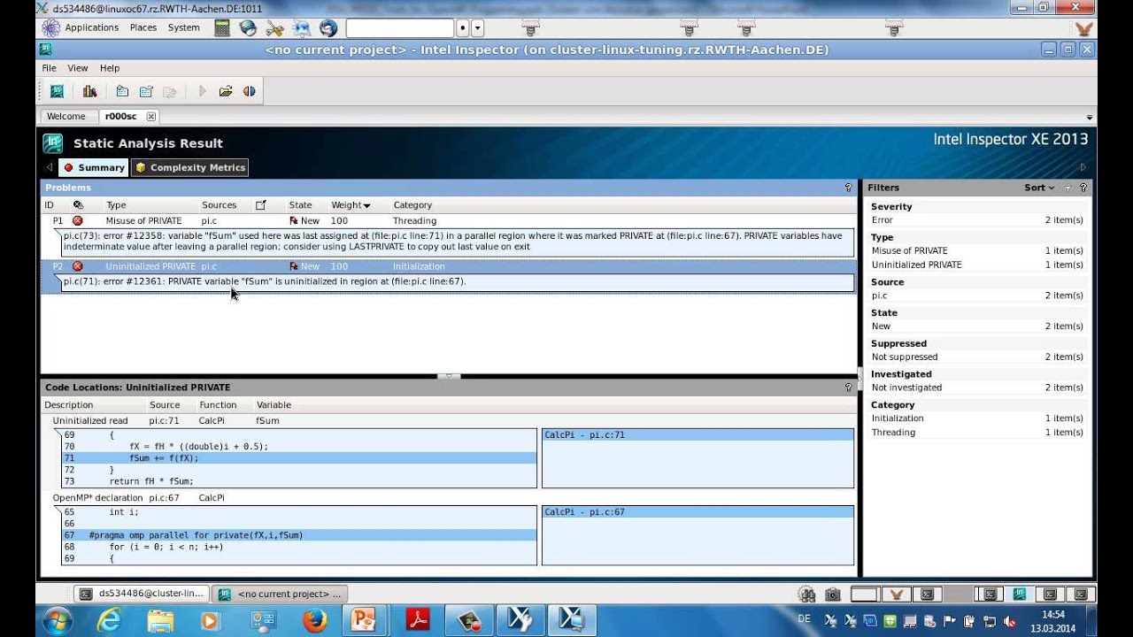Screen dimensions: 1133x637
Task: Sort problems by the ID column
Action: pyautogui.click(x=50, y=205)
